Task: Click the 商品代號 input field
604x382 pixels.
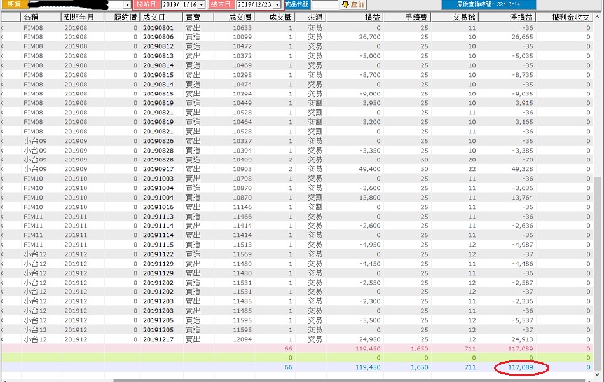Action: [325, 4]
